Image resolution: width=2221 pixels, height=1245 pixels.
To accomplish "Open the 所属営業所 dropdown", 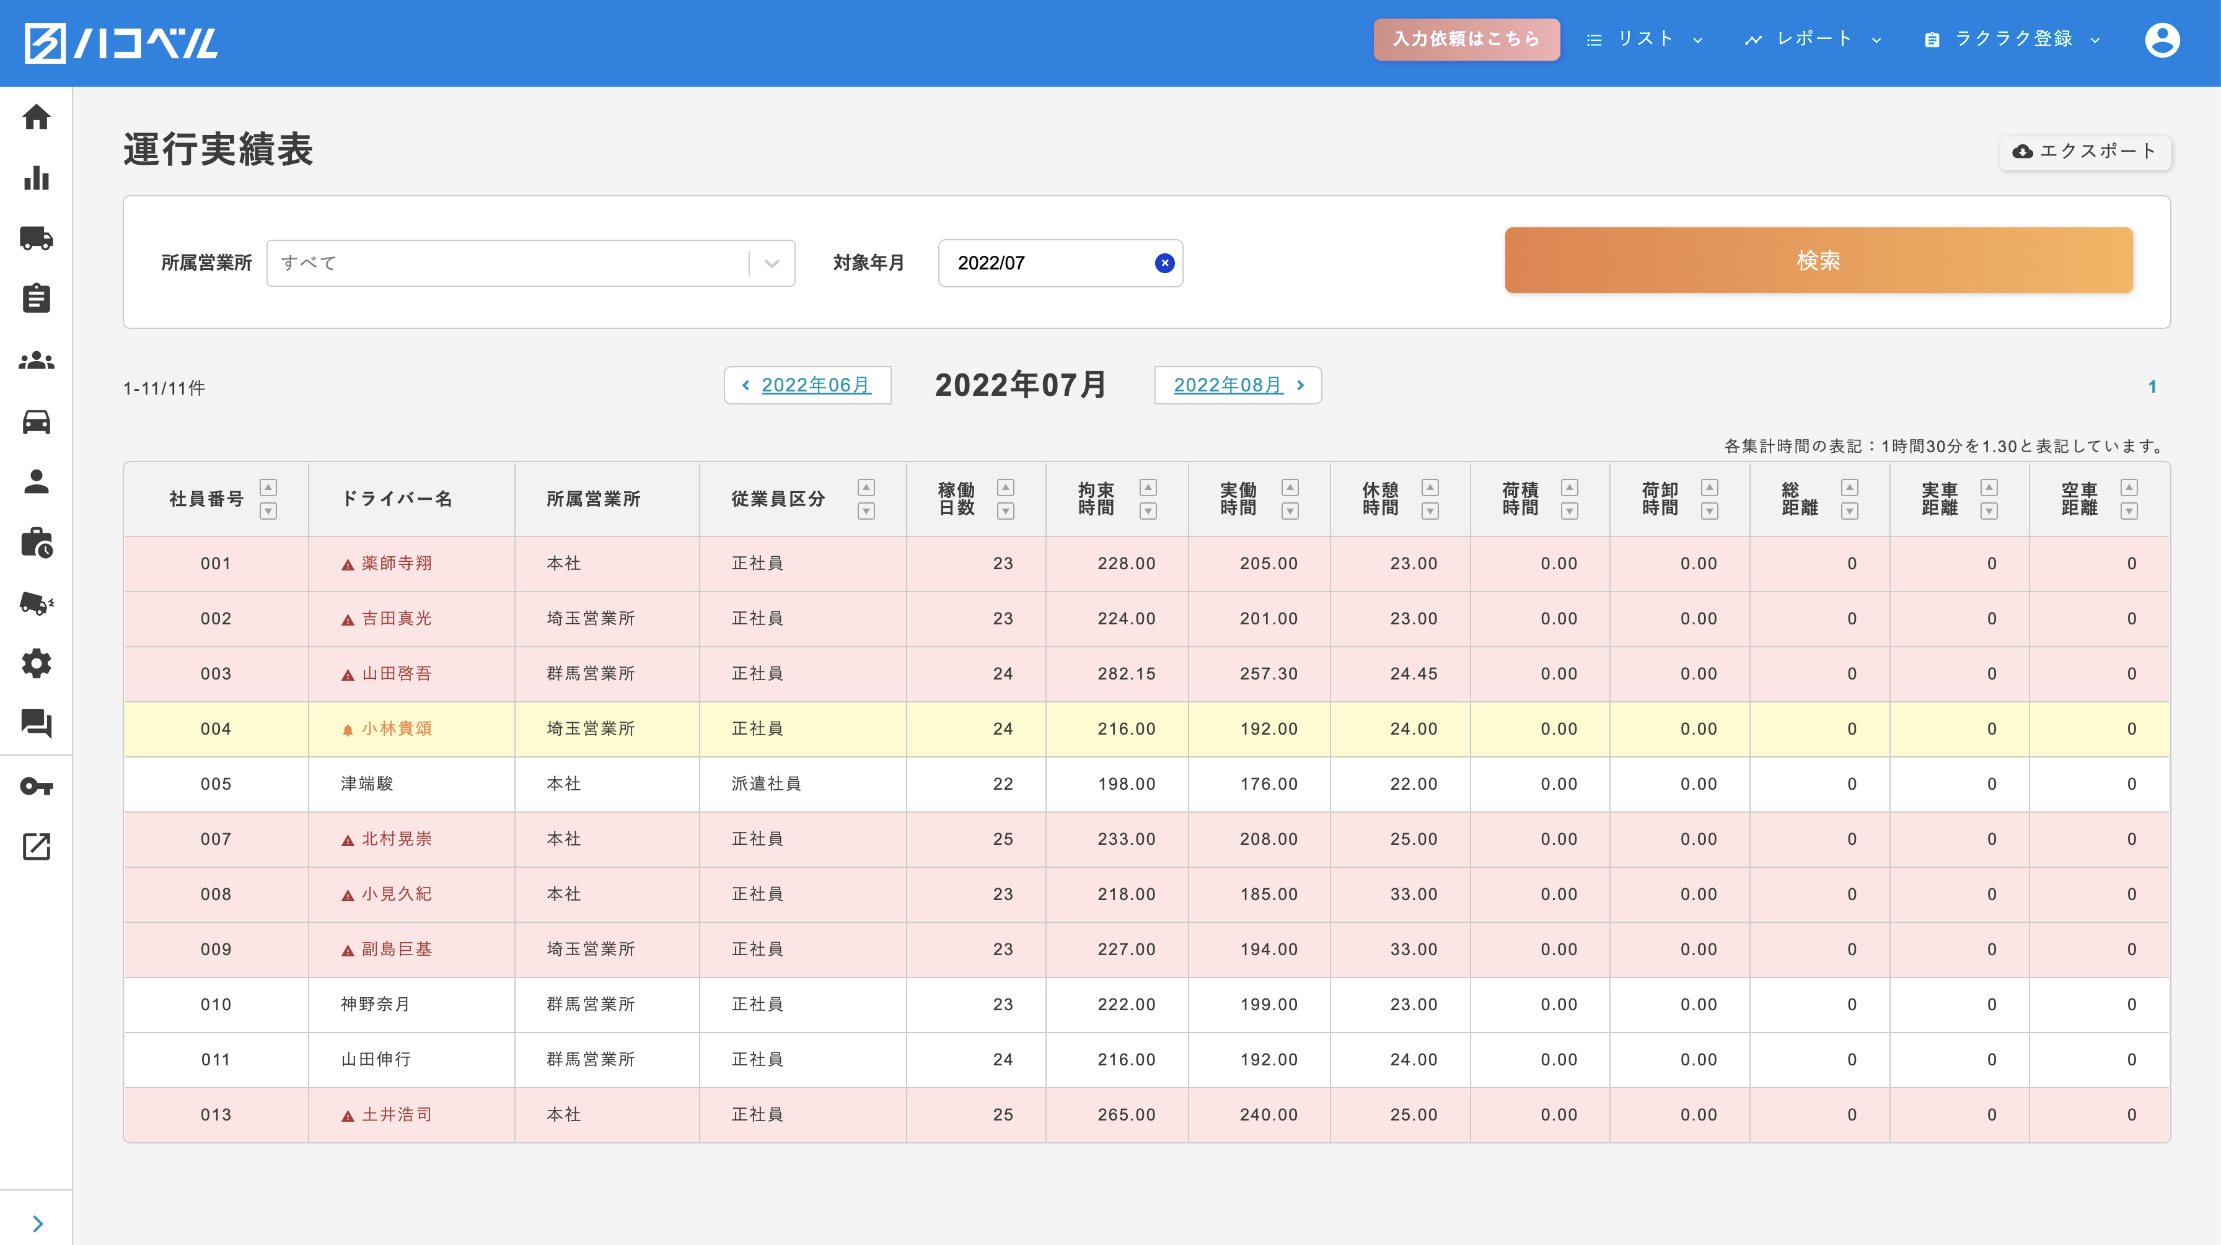I will [530, 263].
